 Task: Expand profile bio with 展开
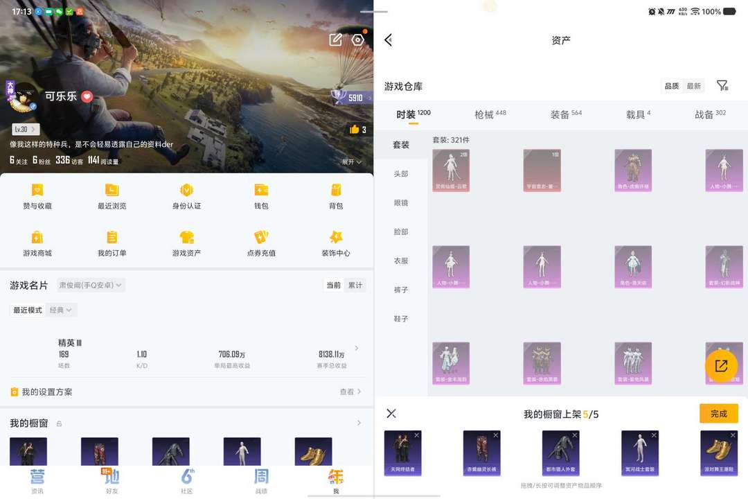352,162
